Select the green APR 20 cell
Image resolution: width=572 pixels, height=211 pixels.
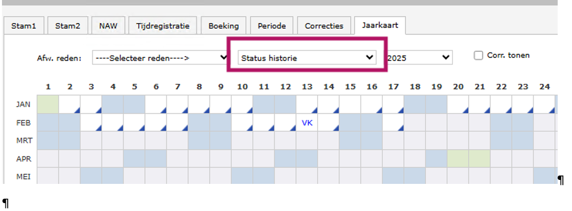(458, 159)
